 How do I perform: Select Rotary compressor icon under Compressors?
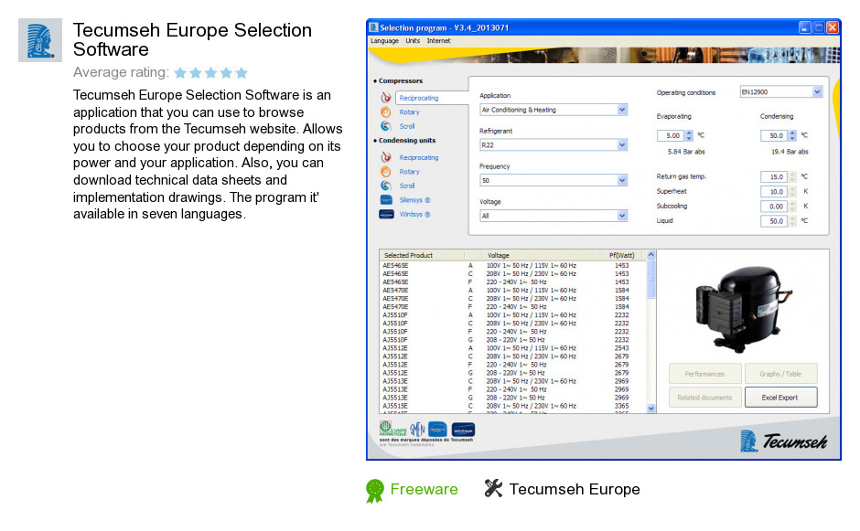click(386, 112)
